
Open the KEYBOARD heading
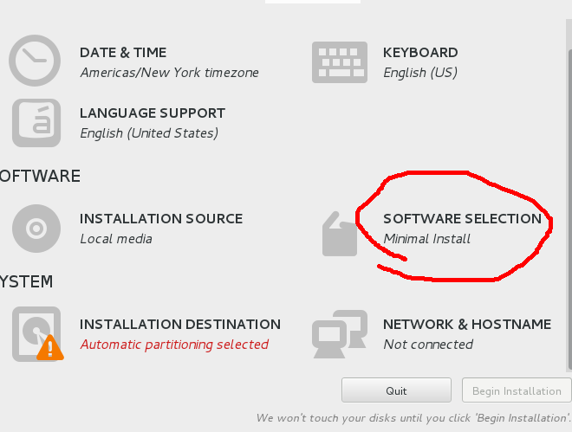click(420, 53)
